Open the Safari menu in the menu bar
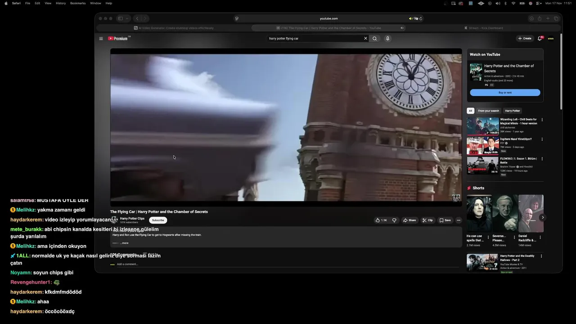Viewport: 576px width, 324px height. 16,3
